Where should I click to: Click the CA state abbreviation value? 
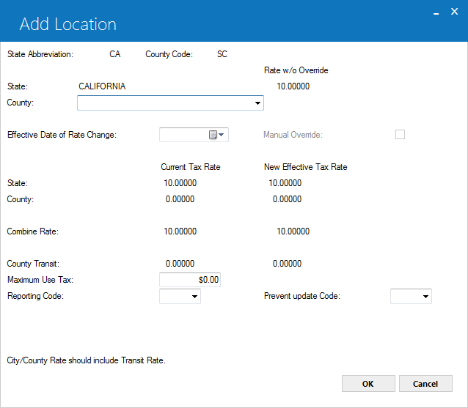coord(115,54)
